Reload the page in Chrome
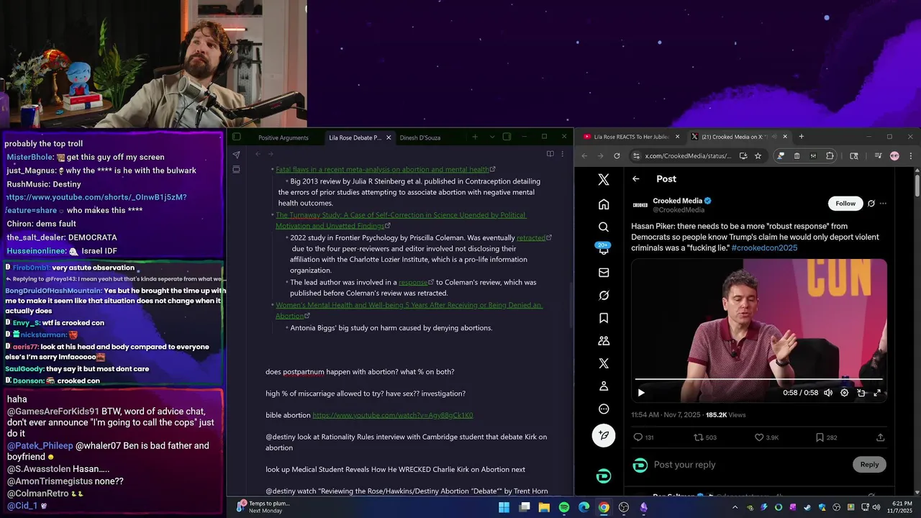 (x=617, y=155)
